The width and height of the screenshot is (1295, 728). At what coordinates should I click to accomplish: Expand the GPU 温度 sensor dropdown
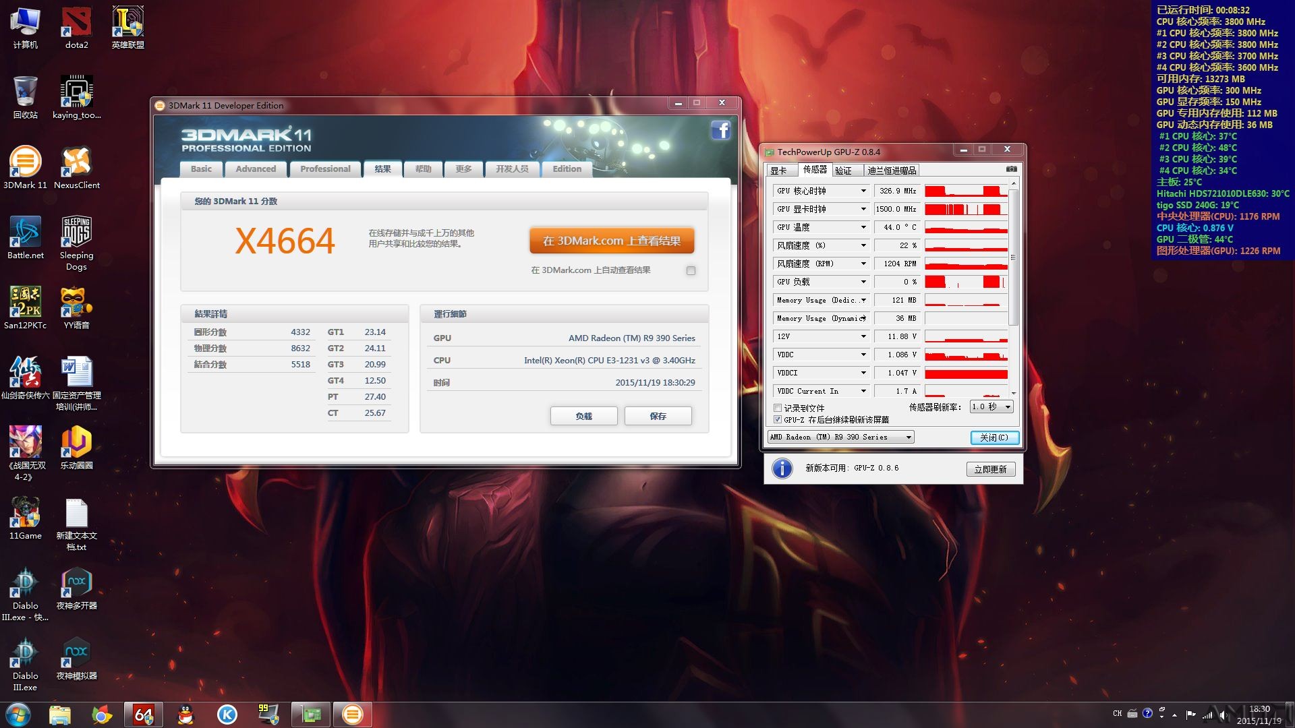(863, 227)
